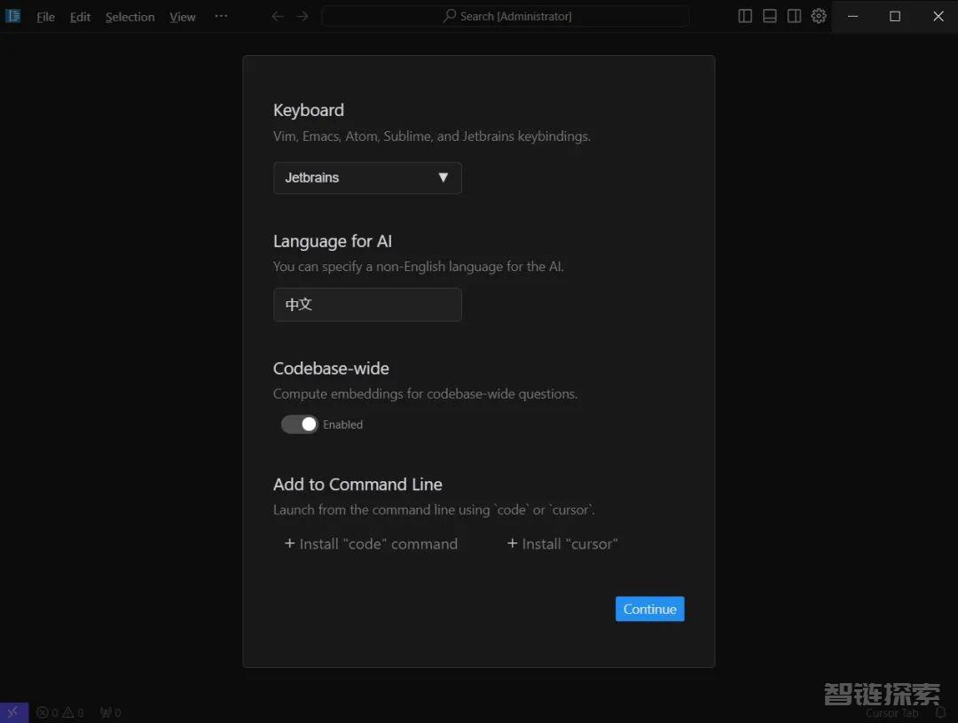Disable the Codebase-wide embeddings toggle
The height and width of the screenshot is (723, 958).
(300, 424)
